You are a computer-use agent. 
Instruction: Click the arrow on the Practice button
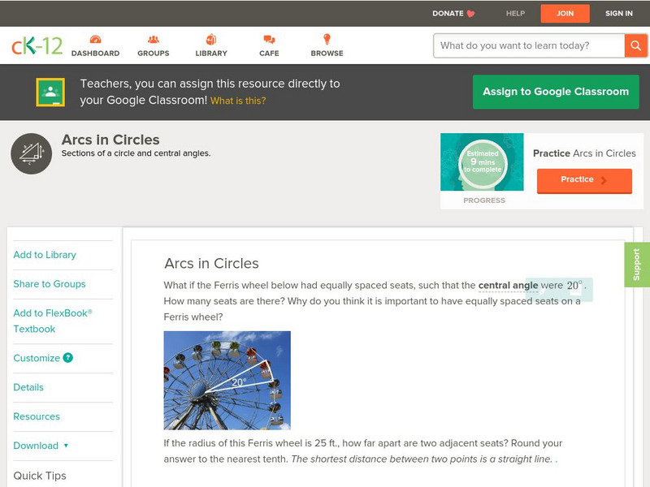pos(604,180)
